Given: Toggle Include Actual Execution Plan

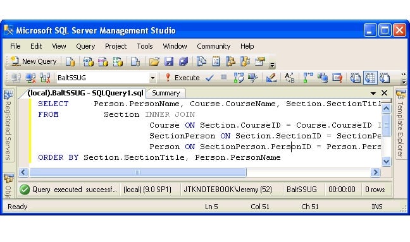Looking at the screenshot, I should [x=308, y=78].
